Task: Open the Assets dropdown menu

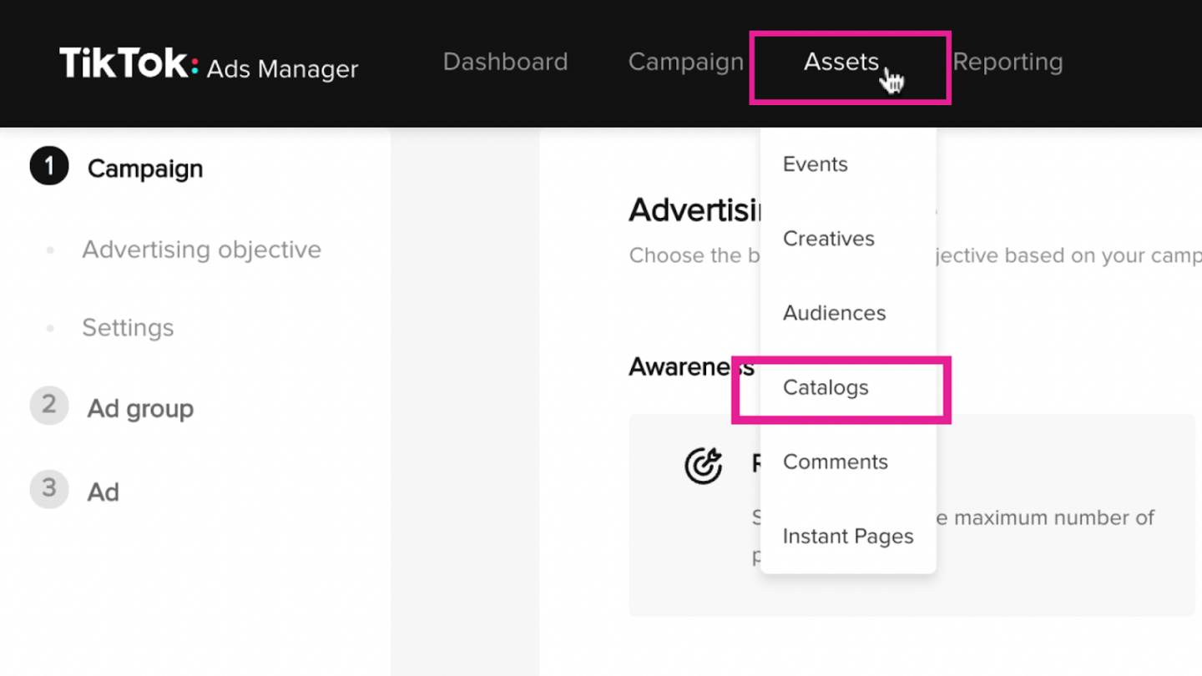Action: 841,63
